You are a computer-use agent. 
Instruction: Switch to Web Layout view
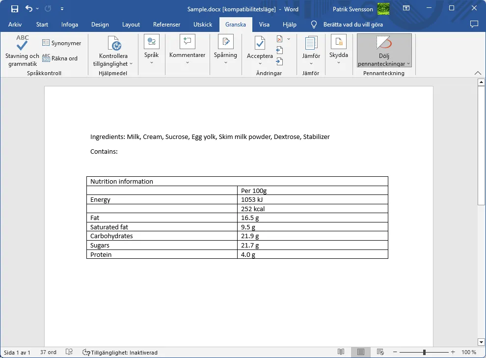pyautogui.click(x=380, y=352)
